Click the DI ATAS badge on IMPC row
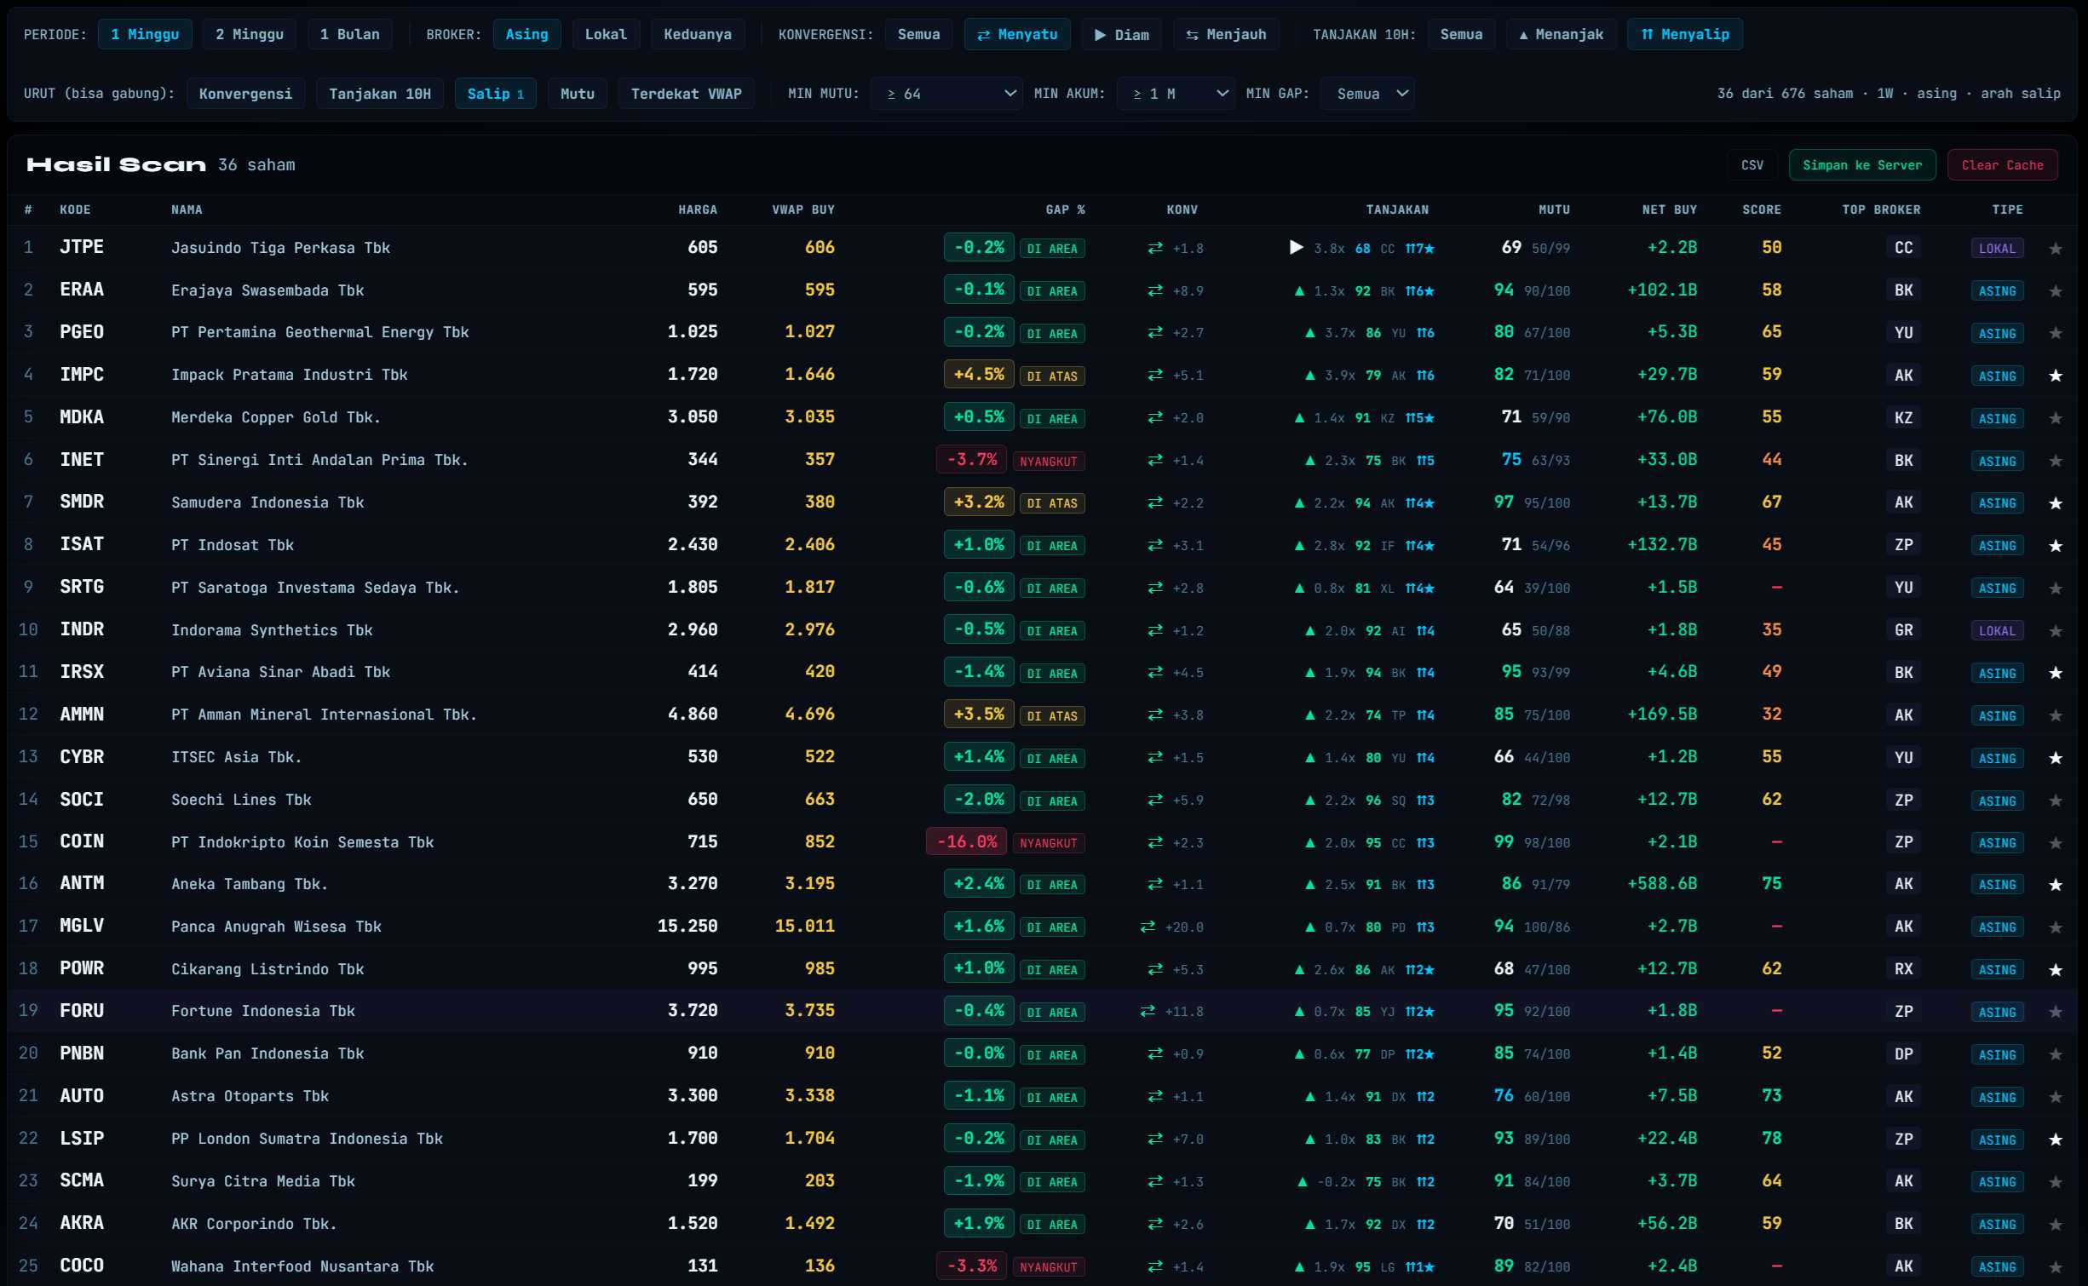Image resolution: width=2088 pixels, height=1286 pixels. (x=1052, y=376)
